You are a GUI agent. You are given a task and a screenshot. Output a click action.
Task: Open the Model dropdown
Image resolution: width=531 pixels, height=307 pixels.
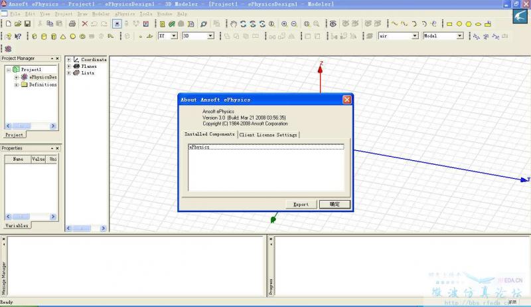[x=459, y=36]
